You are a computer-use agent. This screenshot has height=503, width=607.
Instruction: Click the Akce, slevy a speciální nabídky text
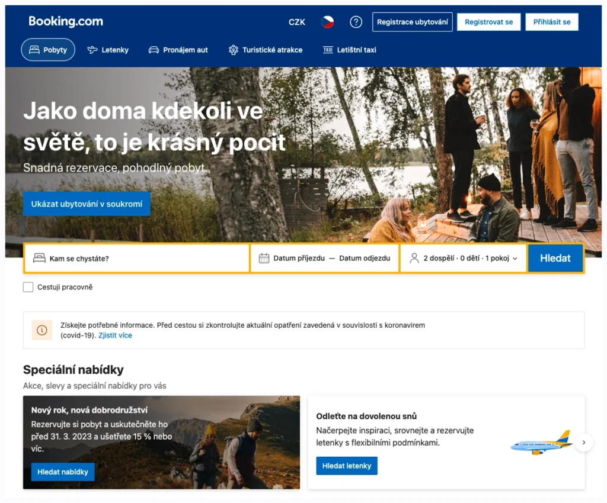[x=94, y=386]
